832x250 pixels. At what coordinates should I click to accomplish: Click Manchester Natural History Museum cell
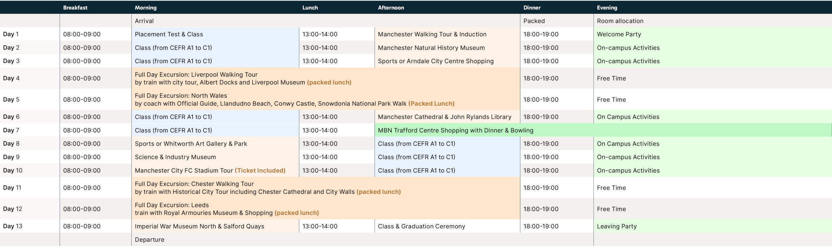click(x=431, y=48)
